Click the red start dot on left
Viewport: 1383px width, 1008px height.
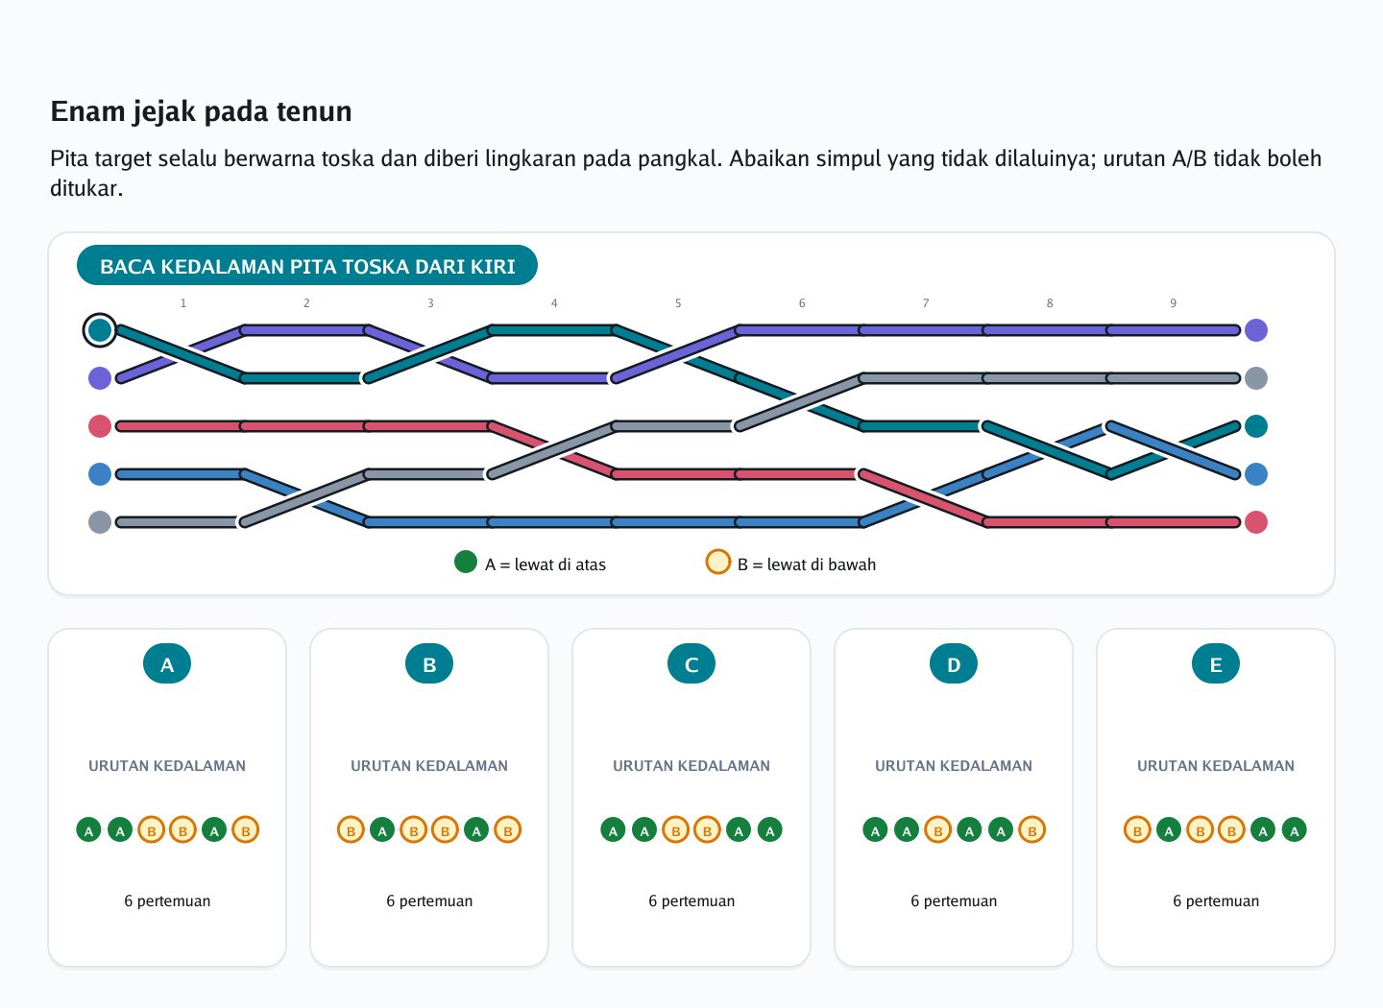point(100,426)
